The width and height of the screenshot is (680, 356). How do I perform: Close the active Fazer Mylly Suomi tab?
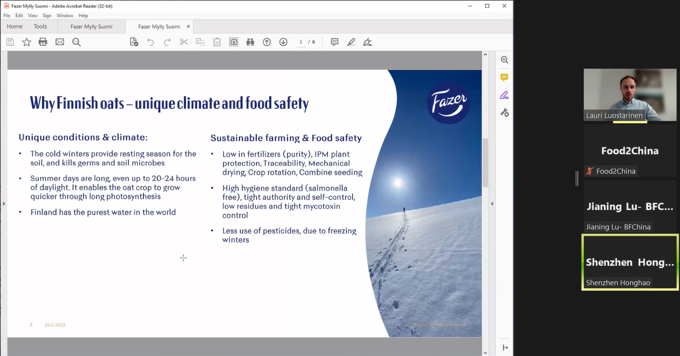(188, 26)
